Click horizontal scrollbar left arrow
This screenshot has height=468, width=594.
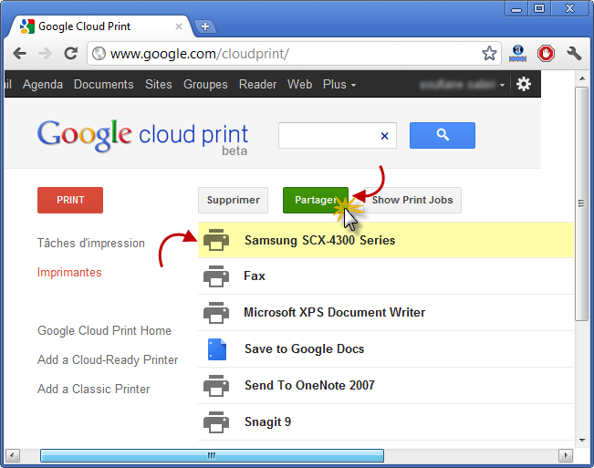coord(13,455)
